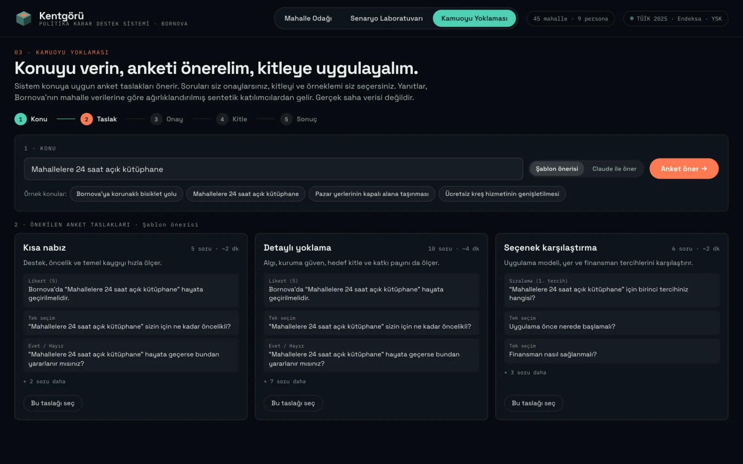The width and height of the screenshot is (743, 464).
Task: Pick the "Bornova'ya korunaklı bisiklet yolu" example topic
Action: [126, 194]
